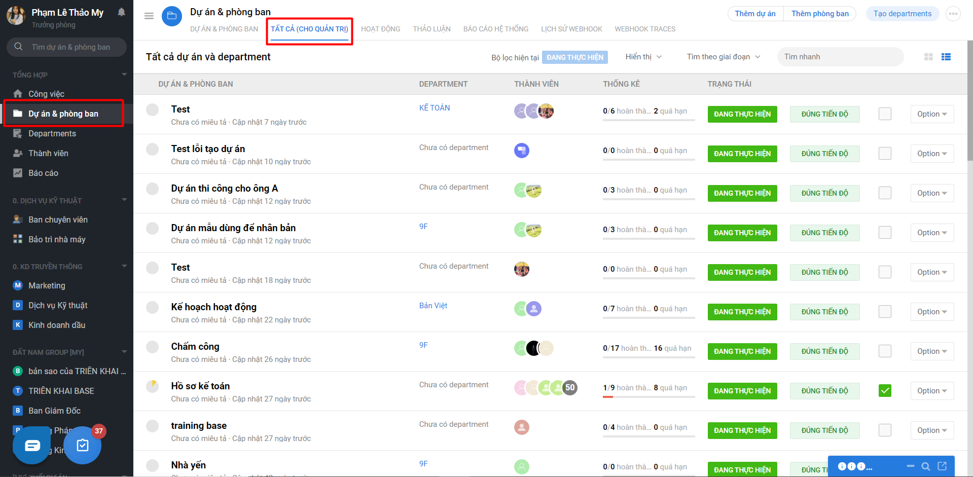Click Phạm Lê Thảo My profile avatar

point(16,16)
